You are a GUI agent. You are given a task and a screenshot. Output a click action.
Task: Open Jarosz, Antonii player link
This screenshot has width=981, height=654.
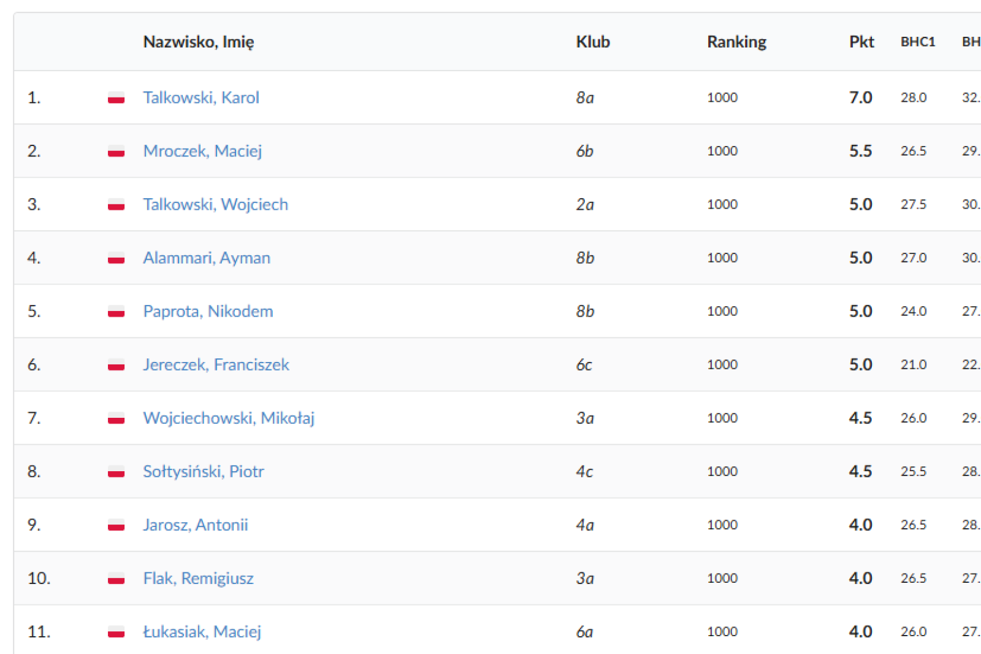(x=196, y=525)
